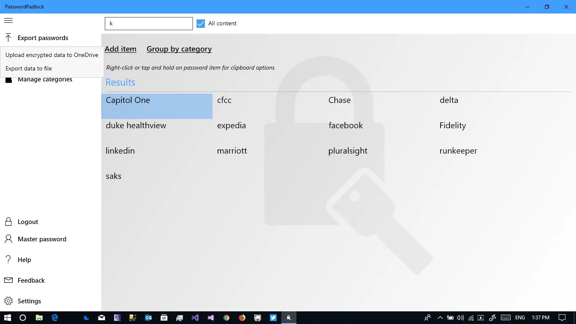Viewport: 576px width, 324px height.
Task: Click the battery status tray icon
Action: (450, 318)
